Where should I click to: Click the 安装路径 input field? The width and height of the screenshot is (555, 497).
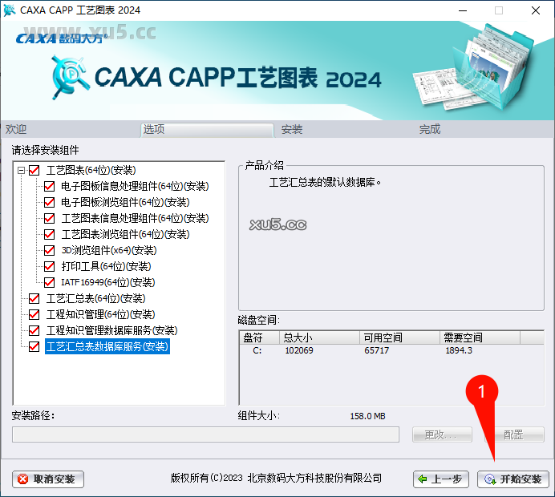click(x=205, y=434)
